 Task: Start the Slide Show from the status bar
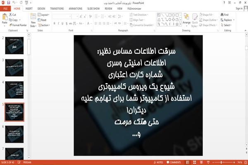coord(208,162)
